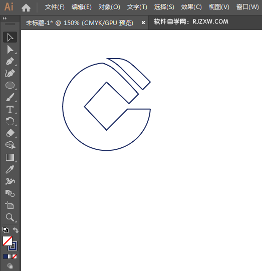Select the Rotate tool

(10, 121)
